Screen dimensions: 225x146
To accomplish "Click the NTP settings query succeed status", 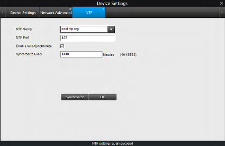I will pos(112,143).
